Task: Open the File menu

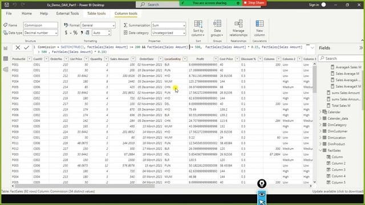Action: 9,14
